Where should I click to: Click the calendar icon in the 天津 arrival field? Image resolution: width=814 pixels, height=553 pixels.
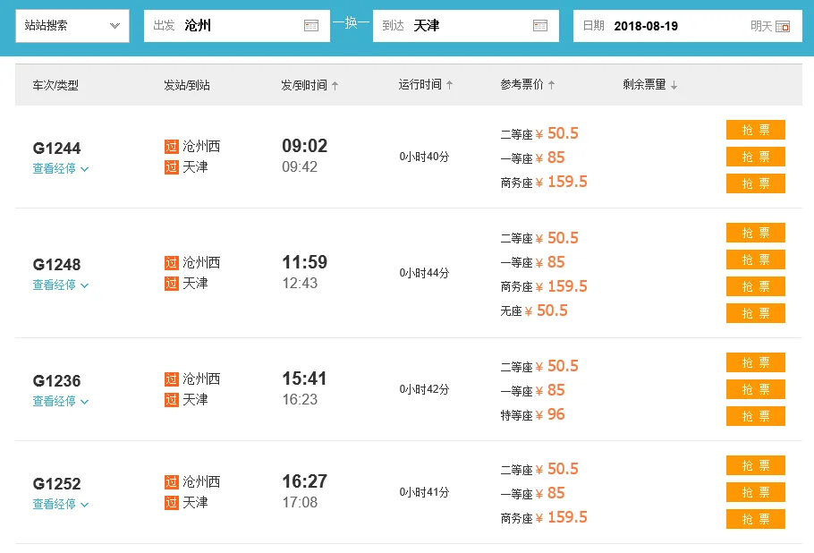[540, 26]
